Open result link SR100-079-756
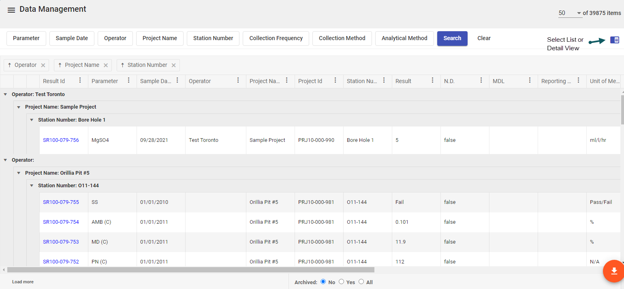Screen dimensions: 624x289 pos(61,140)
